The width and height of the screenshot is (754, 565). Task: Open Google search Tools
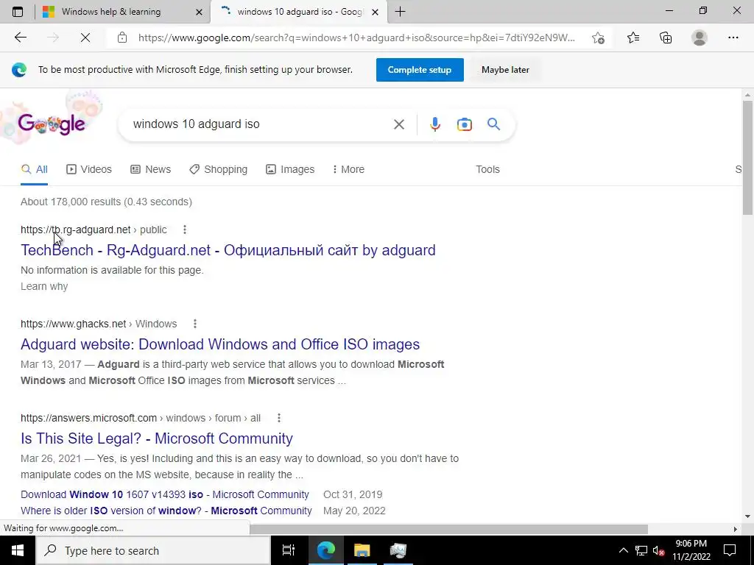pyautogui.click(x=487, y=170)
